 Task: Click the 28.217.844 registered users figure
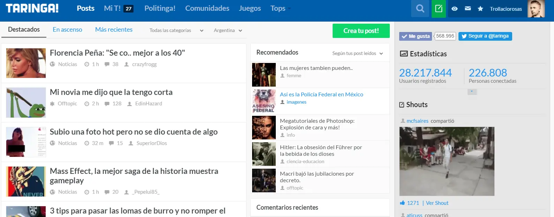(x=425, y=72)
